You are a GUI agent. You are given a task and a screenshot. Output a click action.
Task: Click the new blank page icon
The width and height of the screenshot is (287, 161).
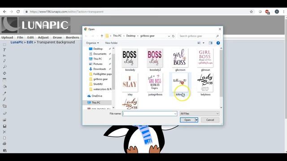pos(4,138)
